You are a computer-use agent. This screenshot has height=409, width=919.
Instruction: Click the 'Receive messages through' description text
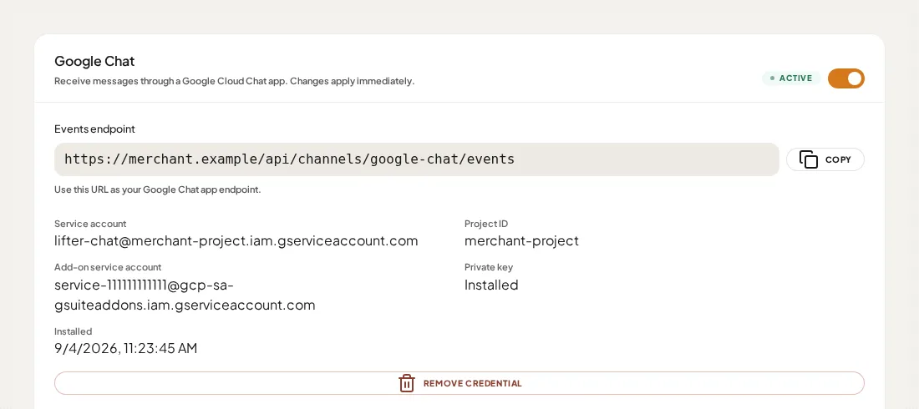click(235, 81)
